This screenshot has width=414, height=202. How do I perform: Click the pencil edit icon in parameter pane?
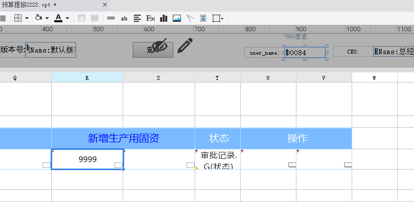point(185,46)
